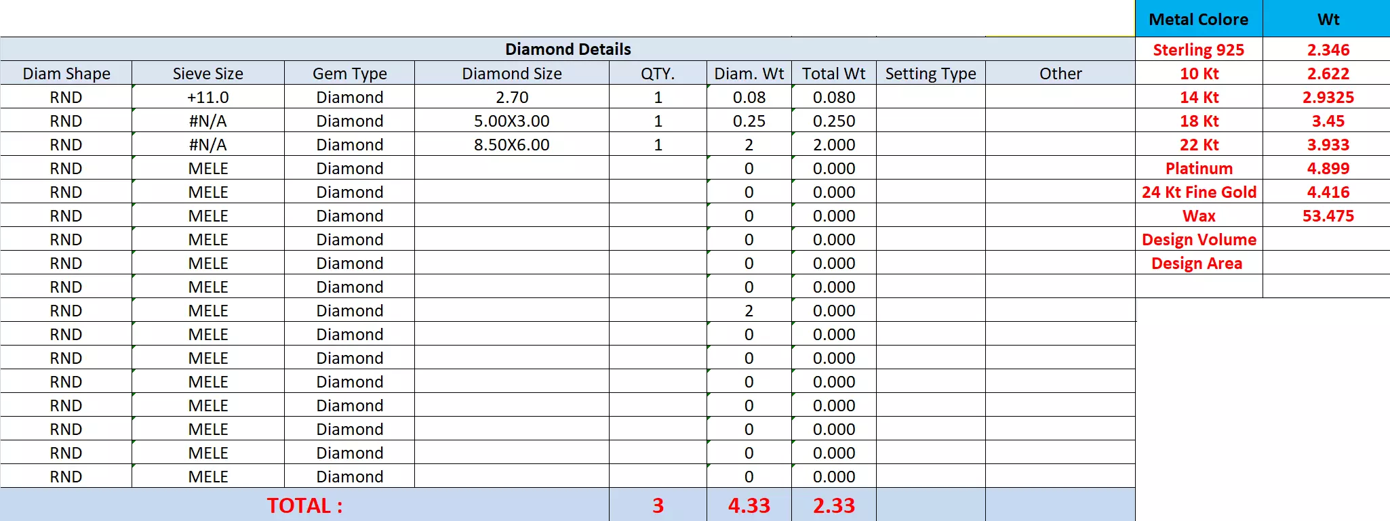Select the 2.9325 weight value
The image size is (1390, 521).
(1327, 97)
